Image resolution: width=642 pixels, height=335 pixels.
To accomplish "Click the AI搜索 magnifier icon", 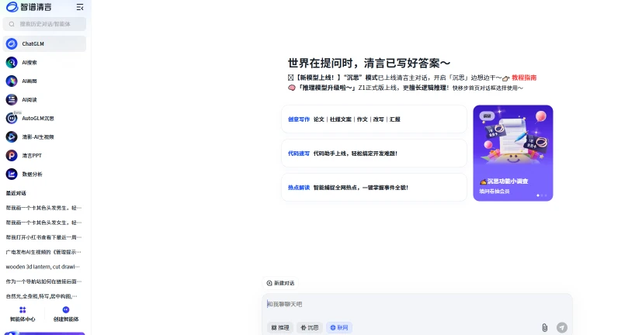I will click(12, 63).
